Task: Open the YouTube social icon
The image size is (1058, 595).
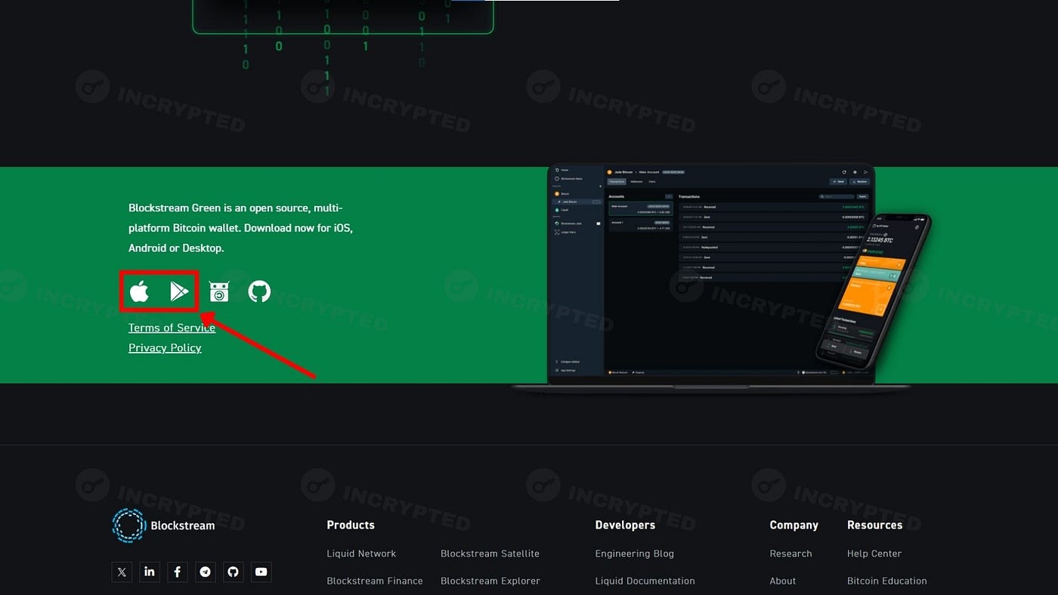Action: [261, 572]
